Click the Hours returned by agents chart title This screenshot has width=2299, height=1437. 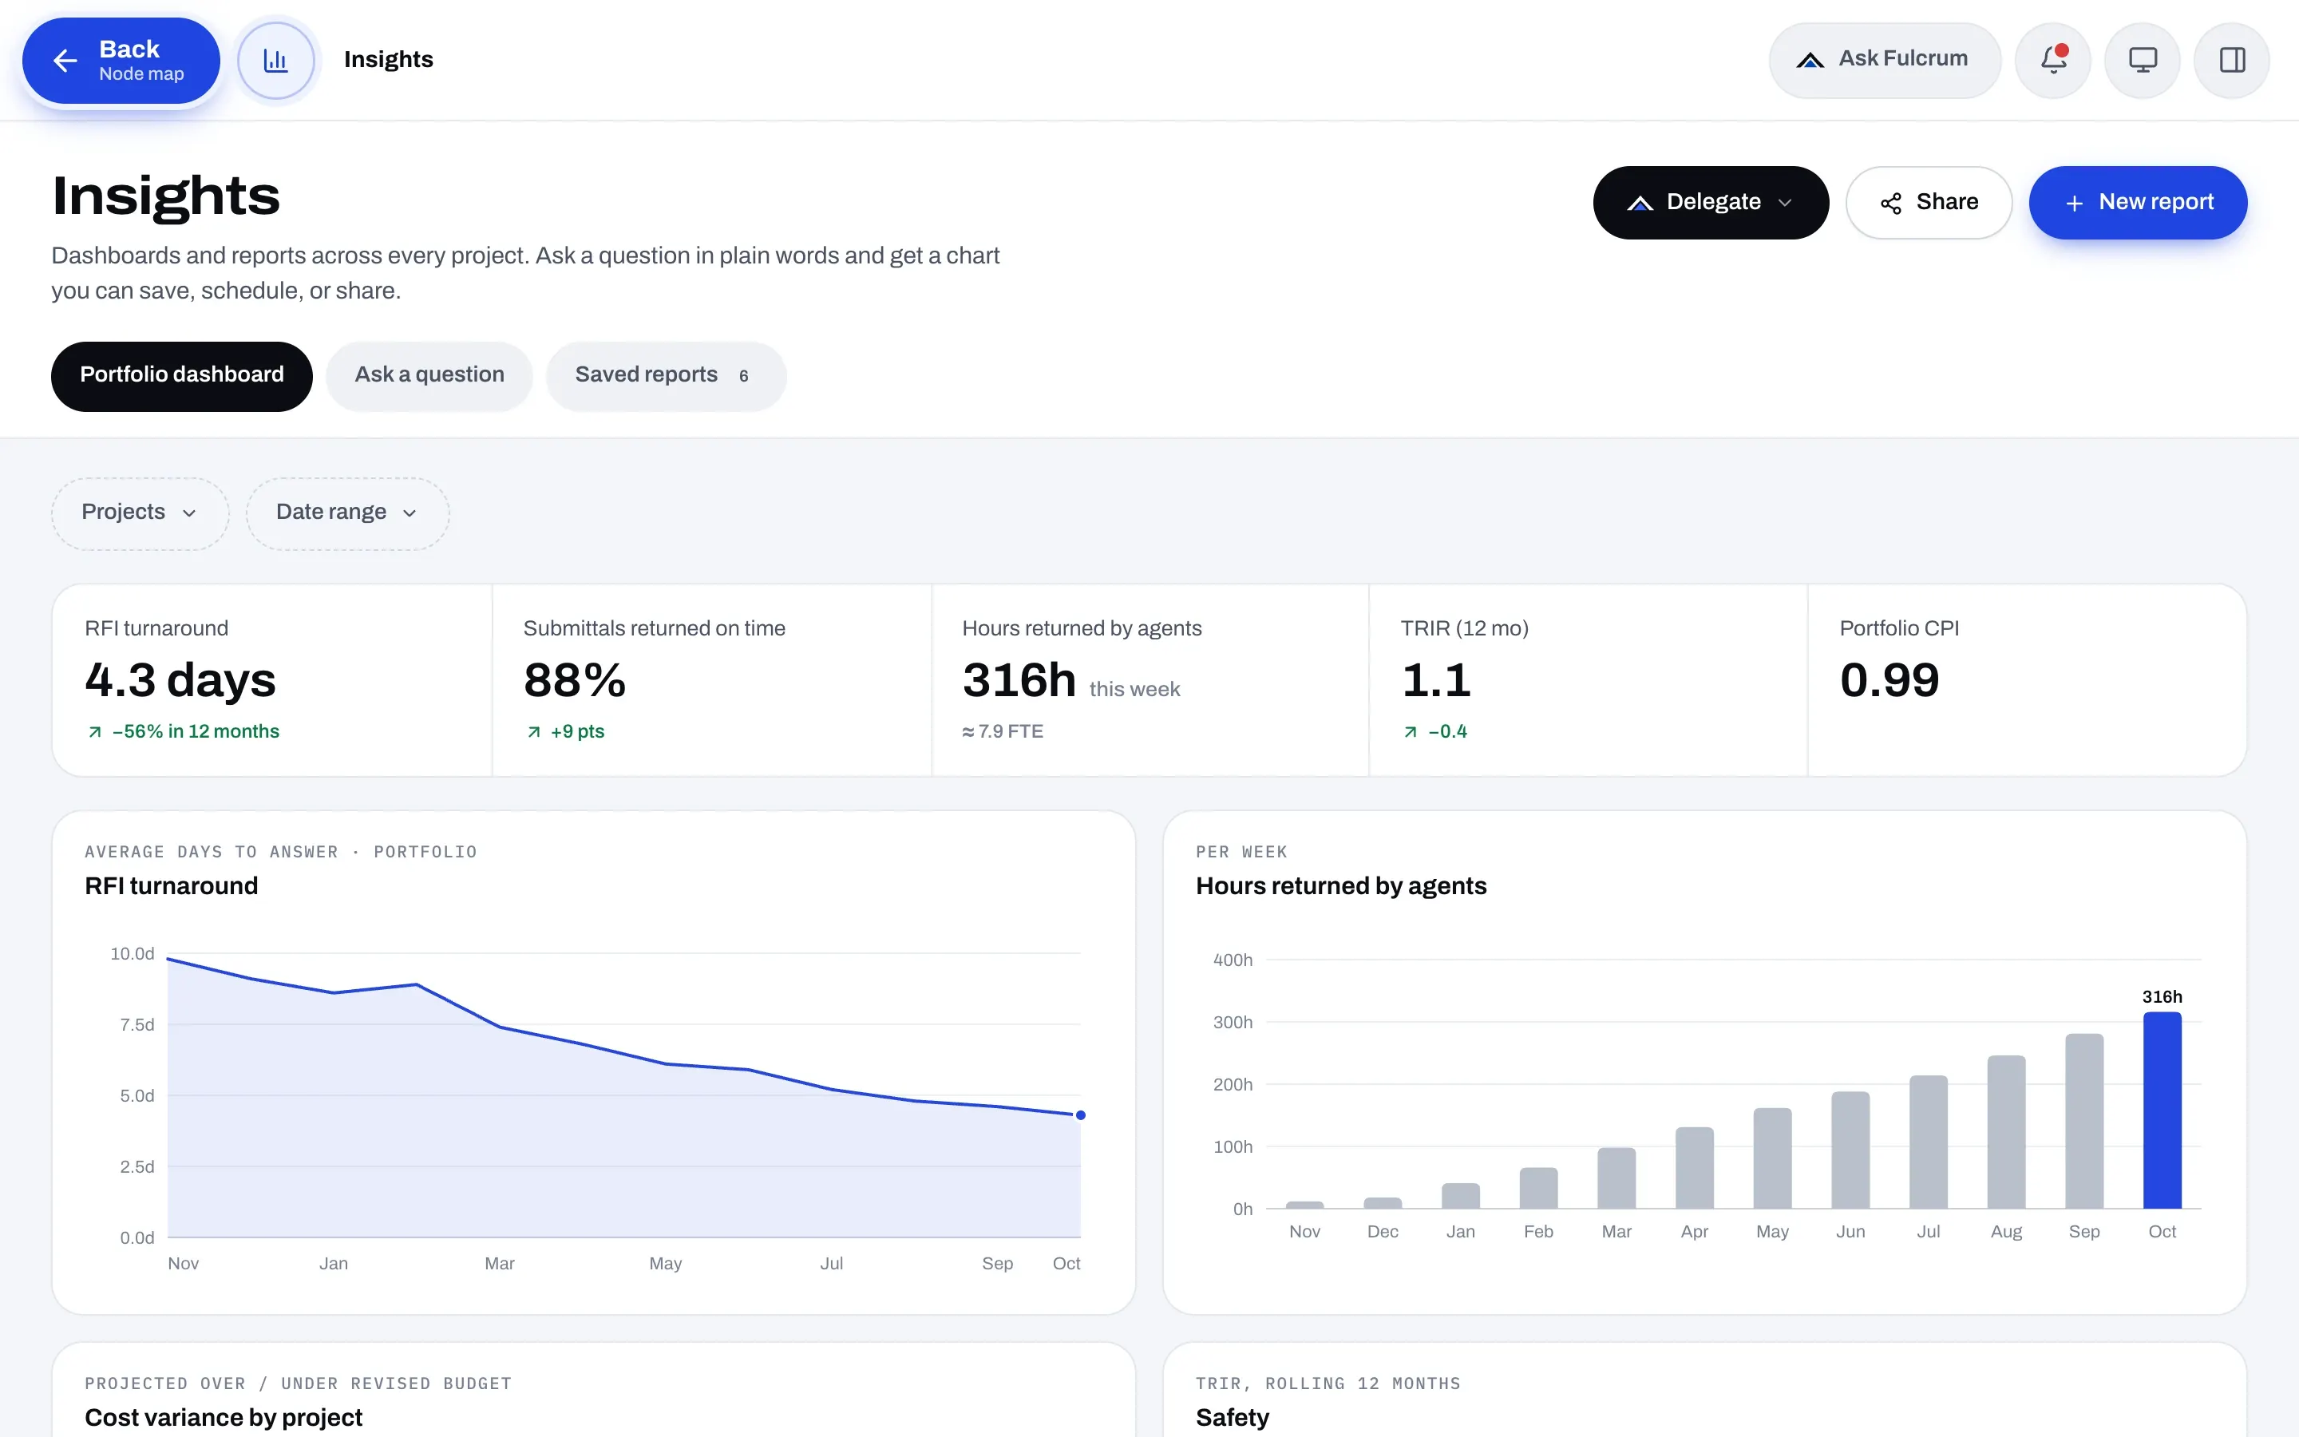[x=1340, y=886]
